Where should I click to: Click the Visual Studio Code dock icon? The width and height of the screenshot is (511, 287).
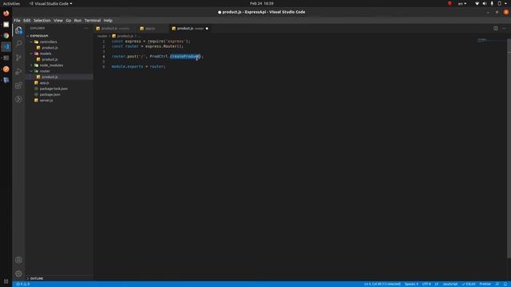6,47
